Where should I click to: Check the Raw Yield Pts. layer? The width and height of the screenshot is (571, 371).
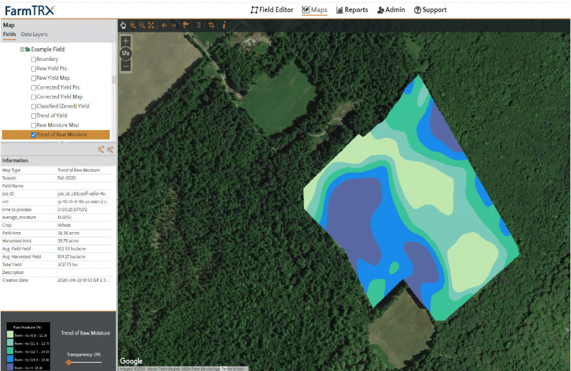coord(34,69)
